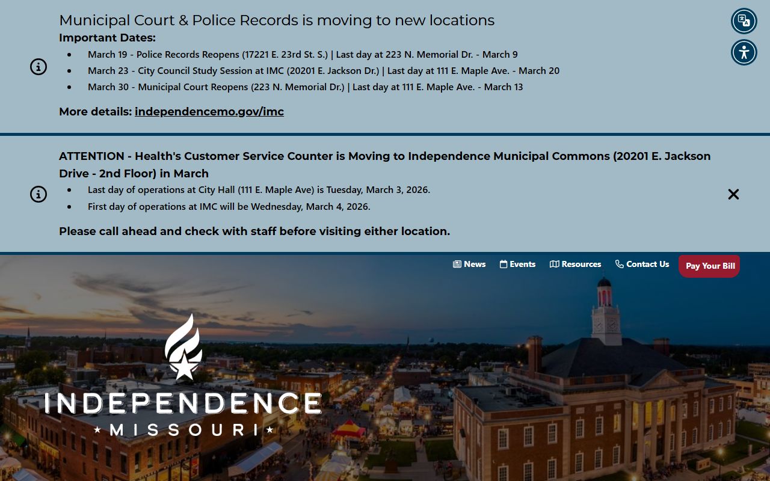Open the News menu item

(x=469, y=264)
